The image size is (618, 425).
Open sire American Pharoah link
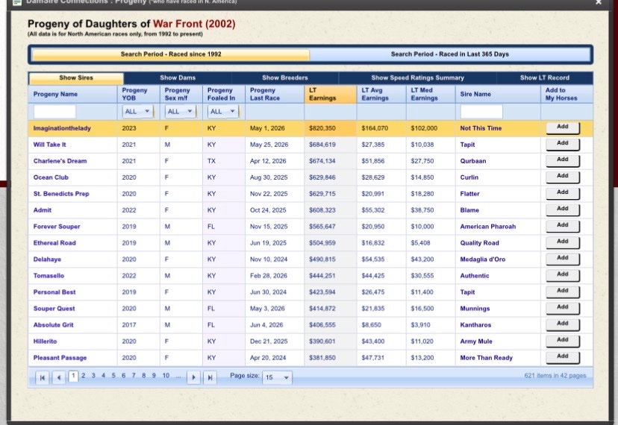click(x=488, y=227)
